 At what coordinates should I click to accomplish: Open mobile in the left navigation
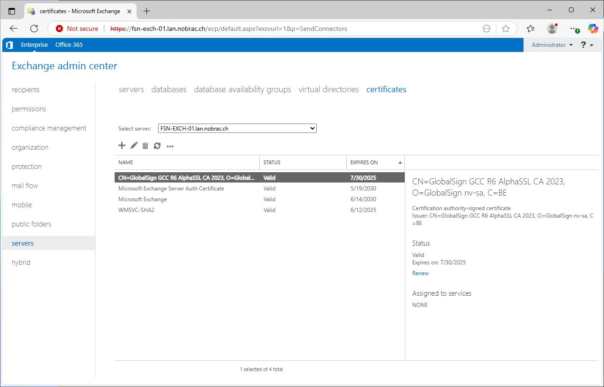point(22,205)
